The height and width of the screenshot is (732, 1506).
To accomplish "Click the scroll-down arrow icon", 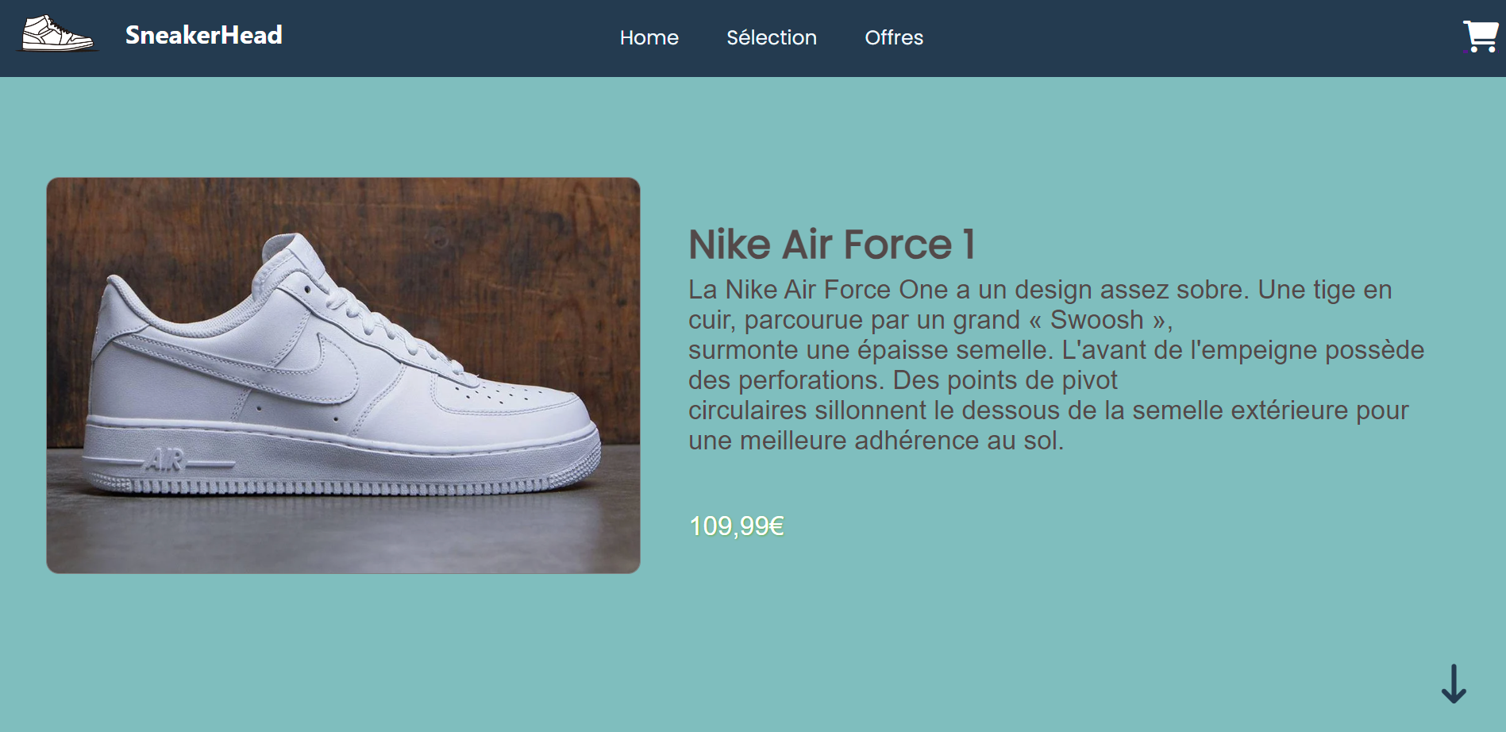I will [1454, 684].
